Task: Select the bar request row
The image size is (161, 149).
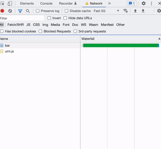Action: coord(80,45)
